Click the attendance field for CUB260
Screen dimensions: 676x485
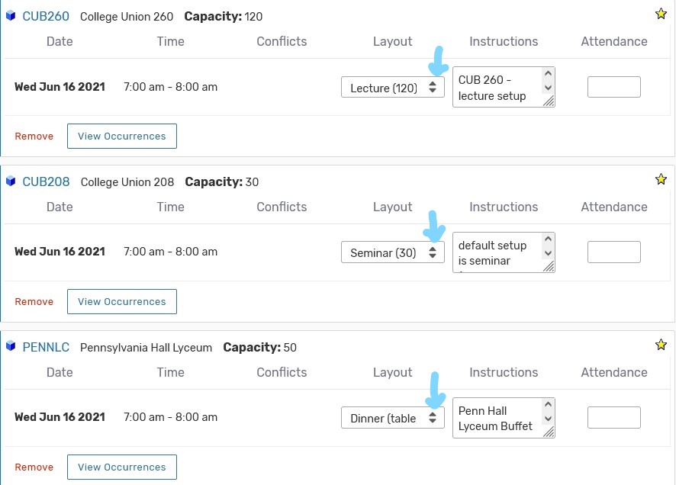pos(614,87)
